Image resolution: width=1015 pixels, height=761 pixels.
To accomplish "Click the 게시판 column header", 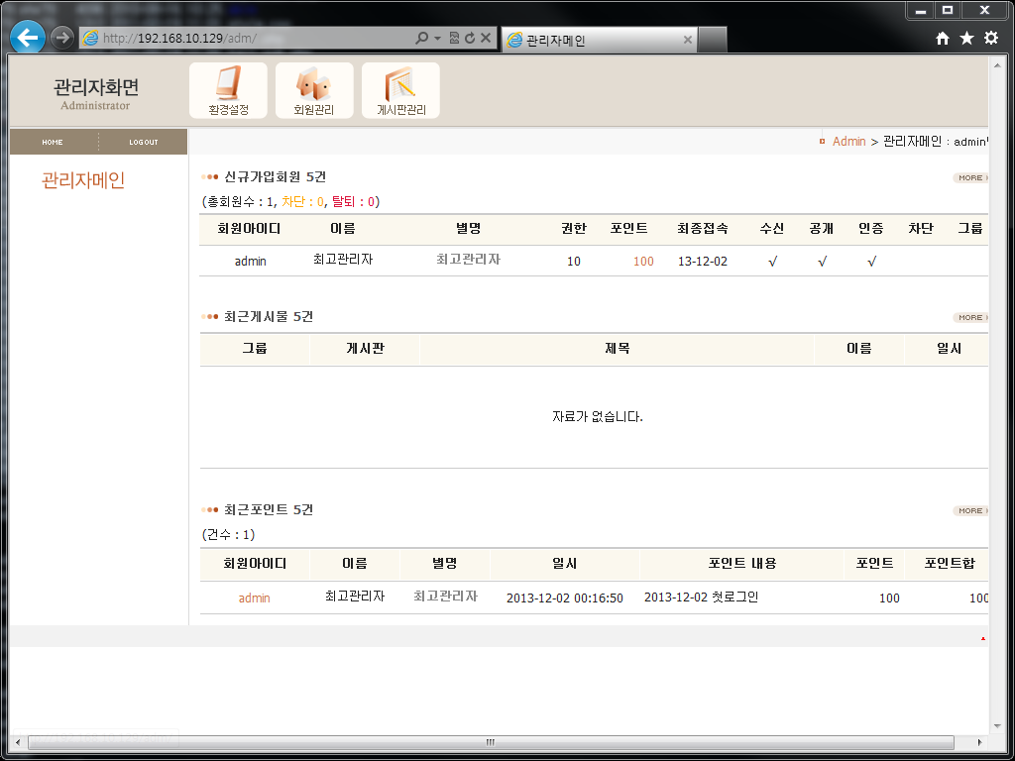I will pyautogui.click(x=365, y=349).
